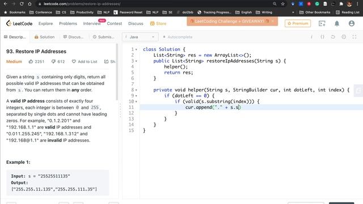The image size is (363, 204).
Task: Click the Share icon next to Add to List
Action: click(x=106, y=62)
